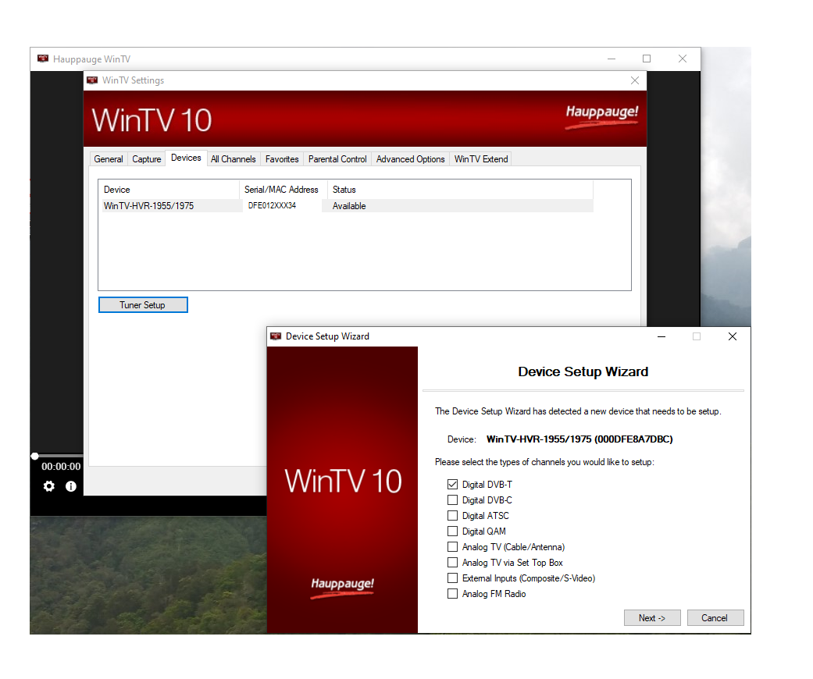
Task: Click the playback seek slider handle
Action: pyautogui.click(x=34, y=455)
